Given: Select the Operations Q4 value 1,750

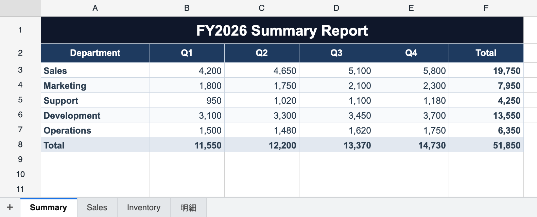Looking at the screenshot, I should click(x=411, y=130).
